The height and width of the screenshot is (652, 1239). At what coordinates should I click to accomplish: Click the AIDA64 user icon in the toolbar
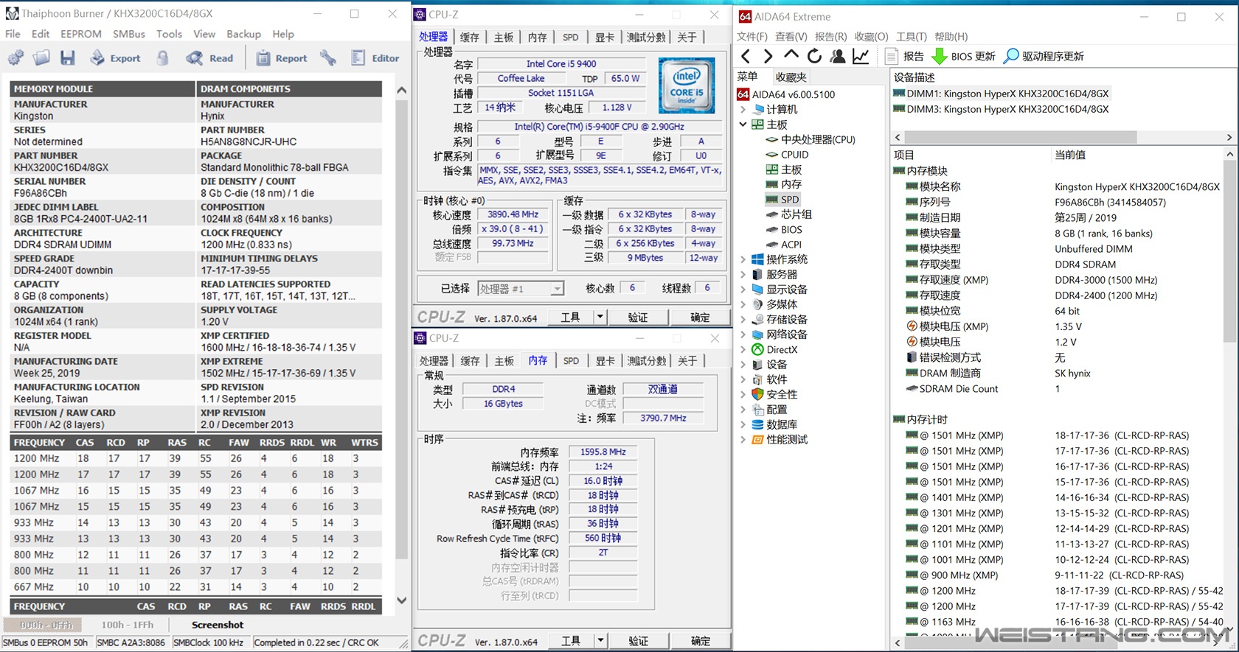tap(837, 56)
